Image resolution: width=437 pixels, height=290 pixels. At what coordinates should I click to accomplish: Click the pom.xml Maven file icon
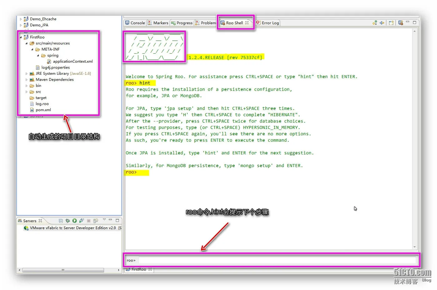[32, 110]
